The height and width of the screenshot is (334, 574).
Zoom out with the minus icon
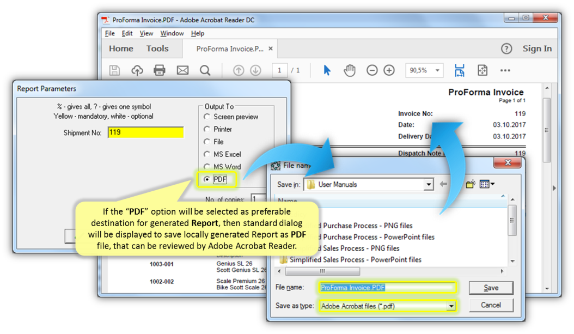tap(372, 70)
